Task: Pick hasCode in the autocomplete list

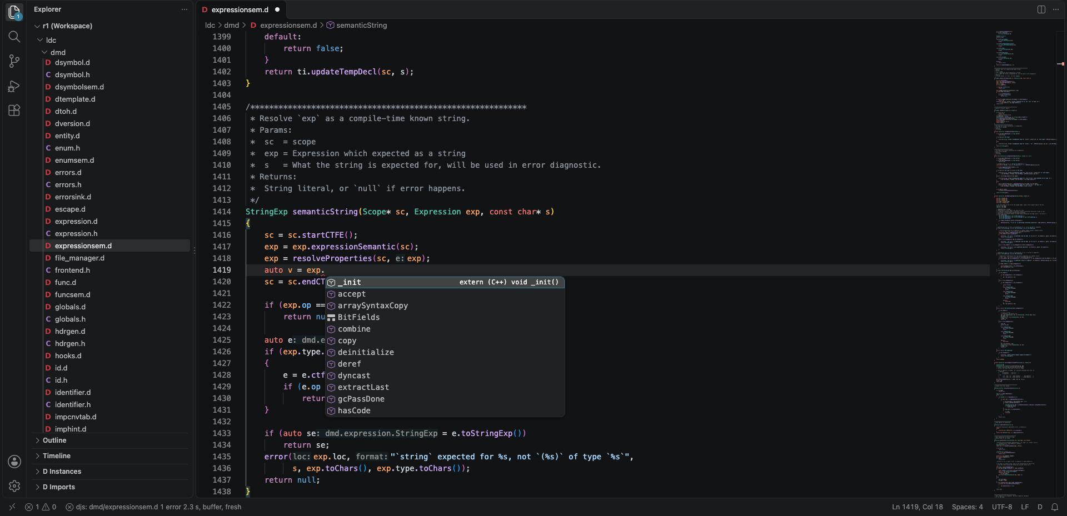Action: (x=445, y=411)
